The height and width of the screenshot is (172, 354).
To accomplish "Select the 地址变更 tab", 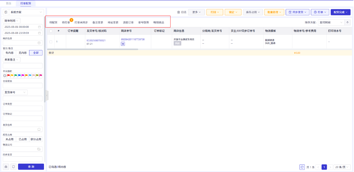I will pos(113,22).
